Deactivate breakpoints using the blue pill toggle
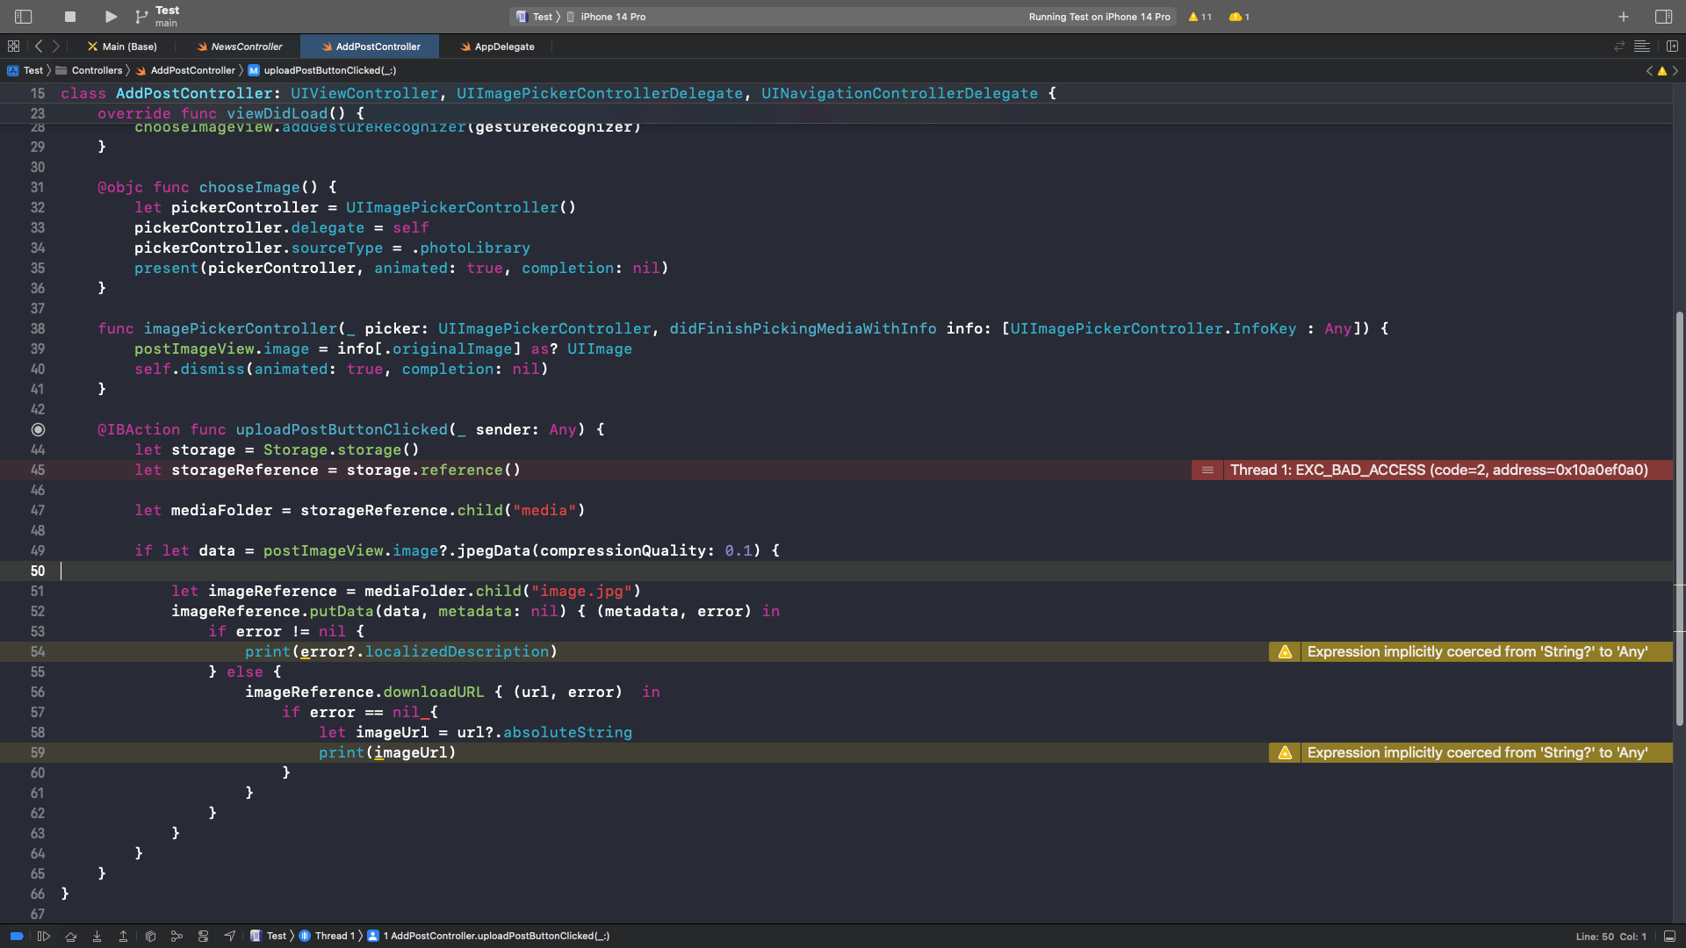Screen dimensions: 1686x948 click(x=18, y=936)
